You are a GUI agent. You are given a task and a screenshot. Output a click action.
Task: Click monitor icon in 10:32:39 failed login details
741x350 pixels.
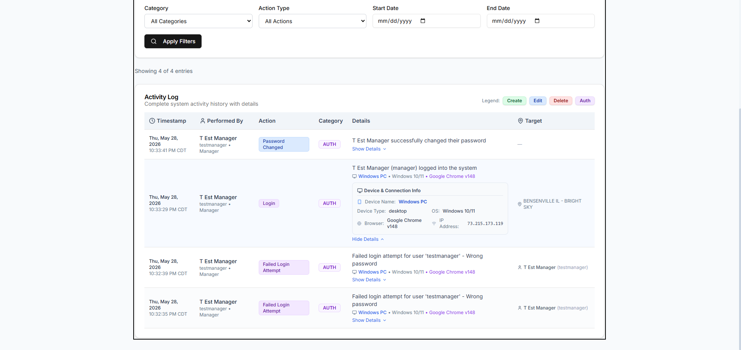point(354,272)
